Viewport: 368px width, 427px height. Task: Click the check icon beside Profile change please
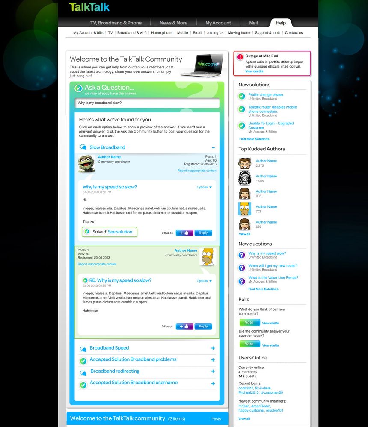click(241, 96)
